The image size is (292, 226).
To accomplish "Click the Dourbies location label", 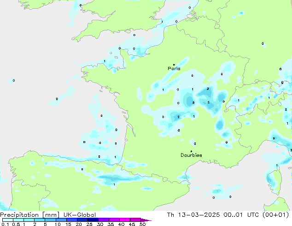I will [191, 155].
